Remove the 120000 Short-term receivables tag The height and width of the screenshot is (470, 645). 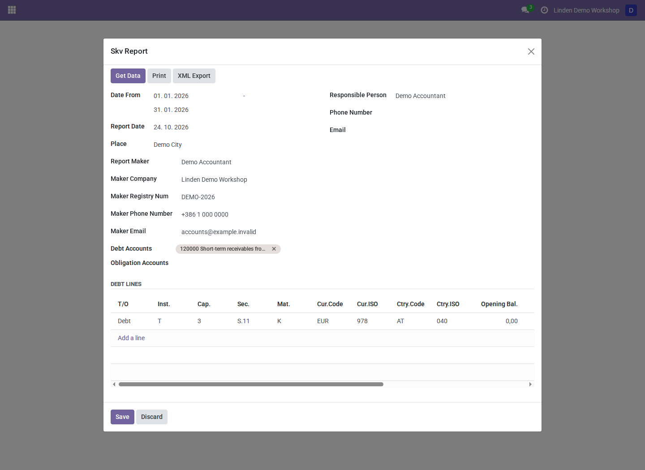[274, 249]
